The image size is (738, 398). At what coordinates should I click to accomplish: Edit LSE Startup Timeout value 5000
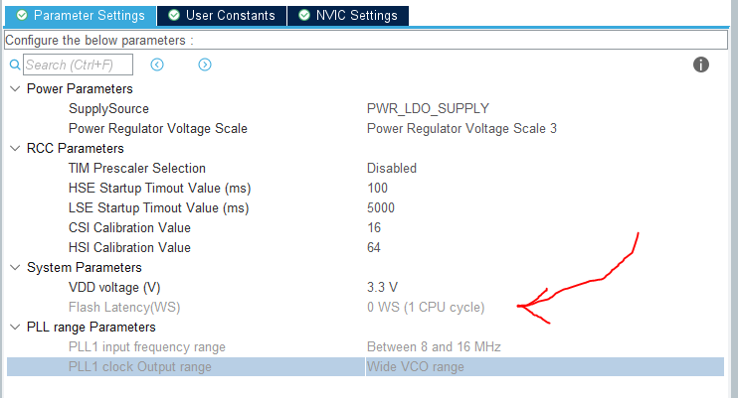(381, 207)
